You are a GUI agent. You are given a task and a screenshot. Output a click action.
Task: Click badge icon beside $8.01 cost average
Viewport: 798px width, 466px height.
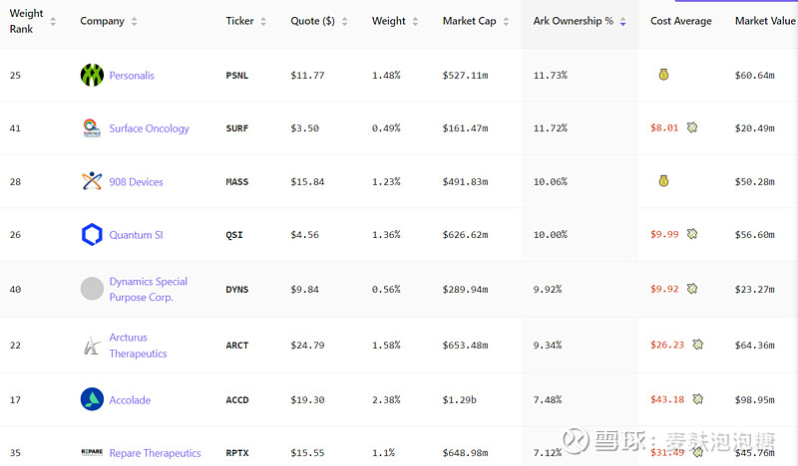coord(692,127)
